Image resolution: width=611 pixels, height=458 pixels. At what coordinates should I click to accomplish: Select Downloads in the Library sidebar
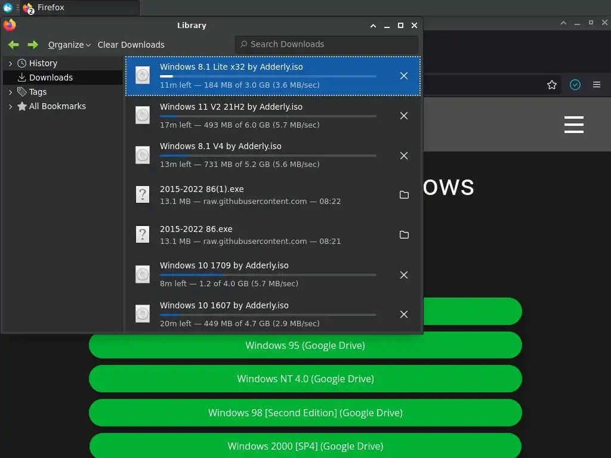click(51, 78)
